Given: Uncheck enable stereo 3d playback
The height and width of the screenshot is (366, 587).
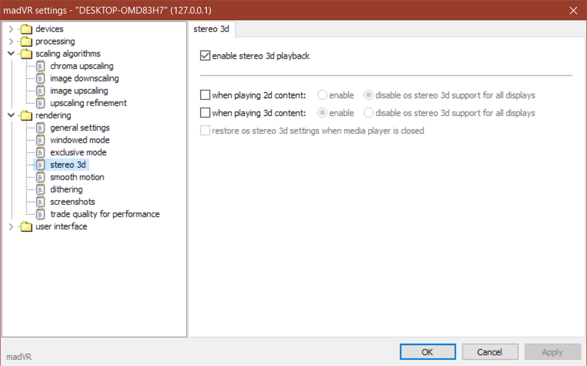Looking at the screenshot, I should coord(205,56).
